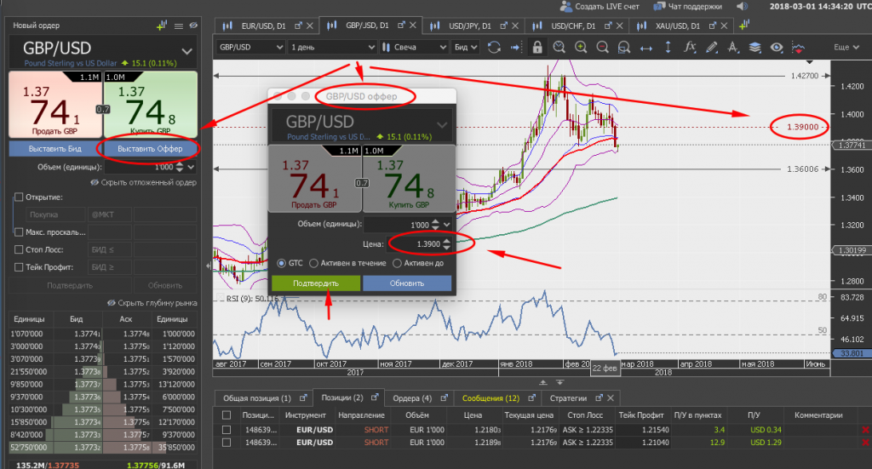Close the first EUR/USD position with red X
Image resolution: width=872 pixels, height=469 pixels.
(865, 430)
